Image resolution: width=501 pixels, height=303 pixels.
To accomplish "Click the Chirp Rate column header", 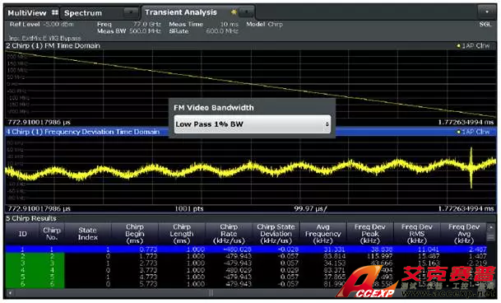I will 229,234.
